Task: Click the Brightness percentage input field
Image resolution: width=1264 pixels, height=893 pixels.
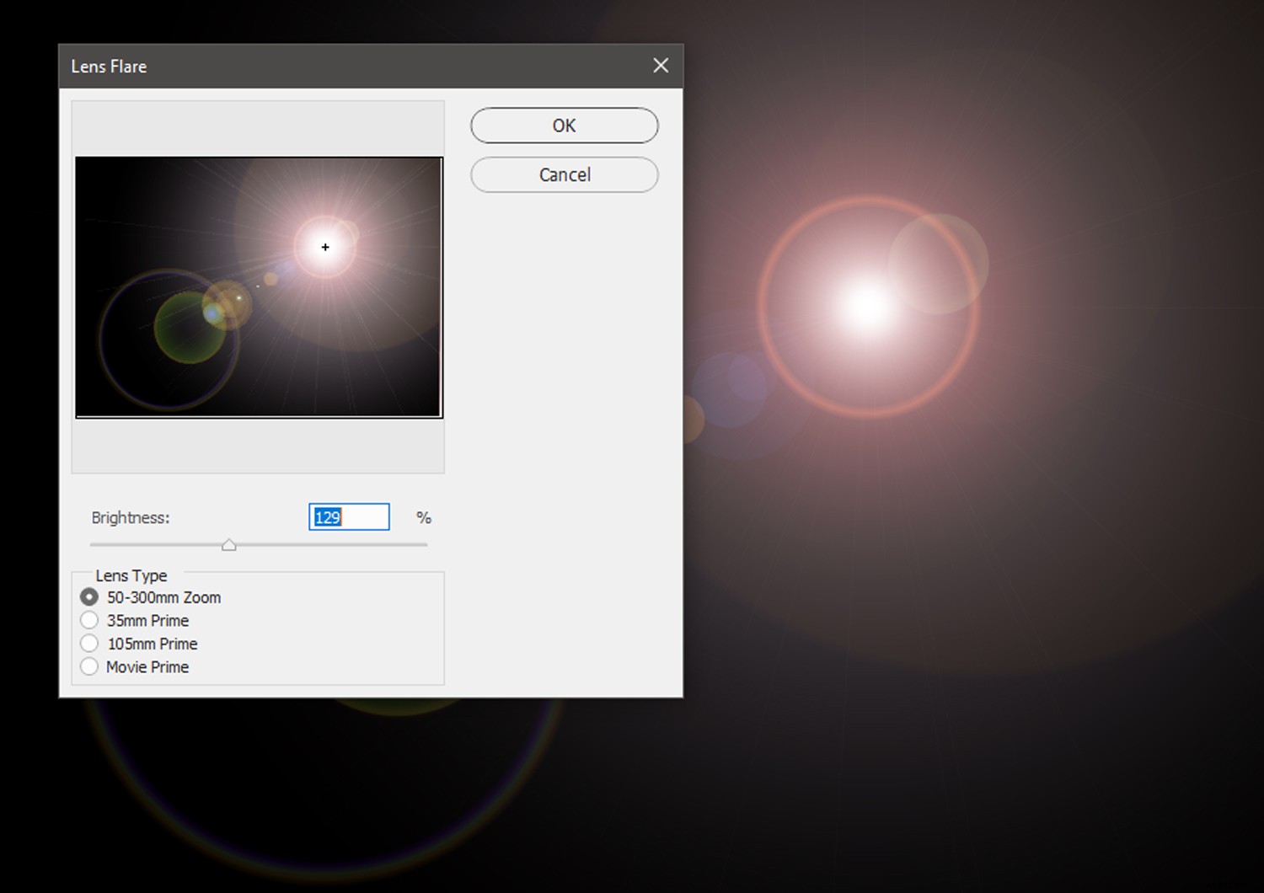Action: [349, 517]
